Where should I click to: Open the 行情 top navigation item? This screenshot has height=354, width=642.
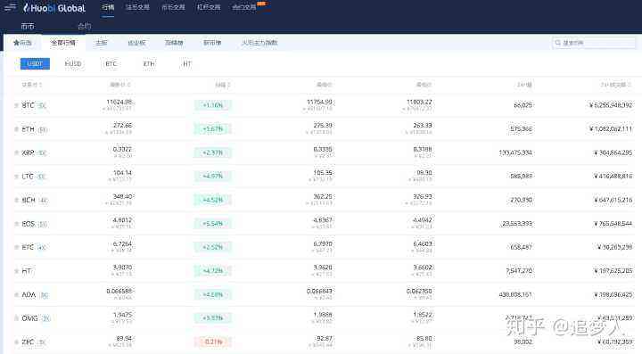(108, 7)
